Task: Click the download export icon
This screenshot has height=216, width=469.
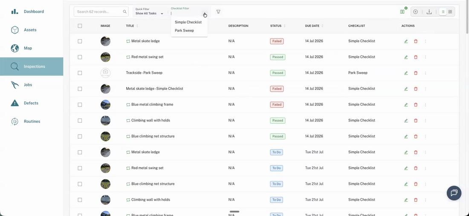Action: 429,12
